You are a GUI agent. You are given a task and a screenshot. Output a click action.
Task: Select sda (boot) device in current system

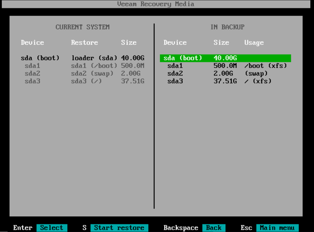[40, 58]
